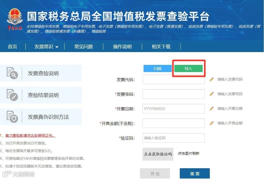Open the 相关下载 menu item

[x=161, y=47]
